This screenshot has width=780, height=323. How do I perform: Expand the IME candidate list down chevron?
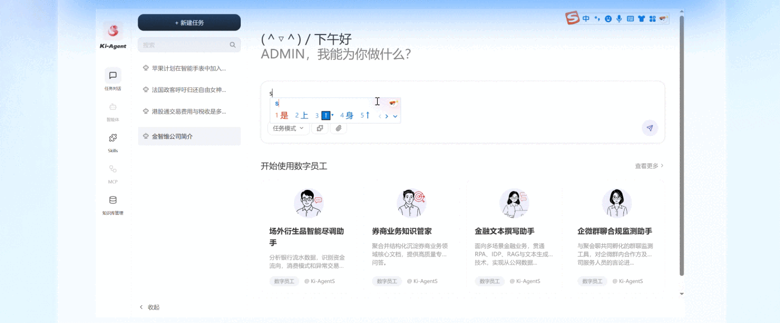coord(395,116)
